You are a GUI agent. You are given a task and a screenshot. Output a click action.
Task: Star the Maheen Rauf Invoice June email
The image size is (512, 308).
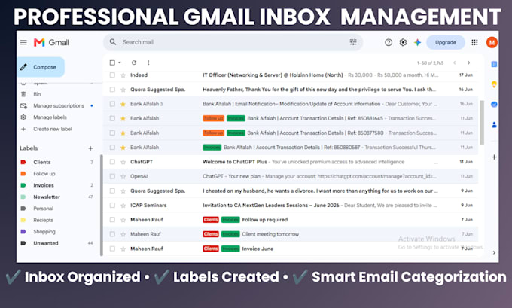click(x=123, y=249)
